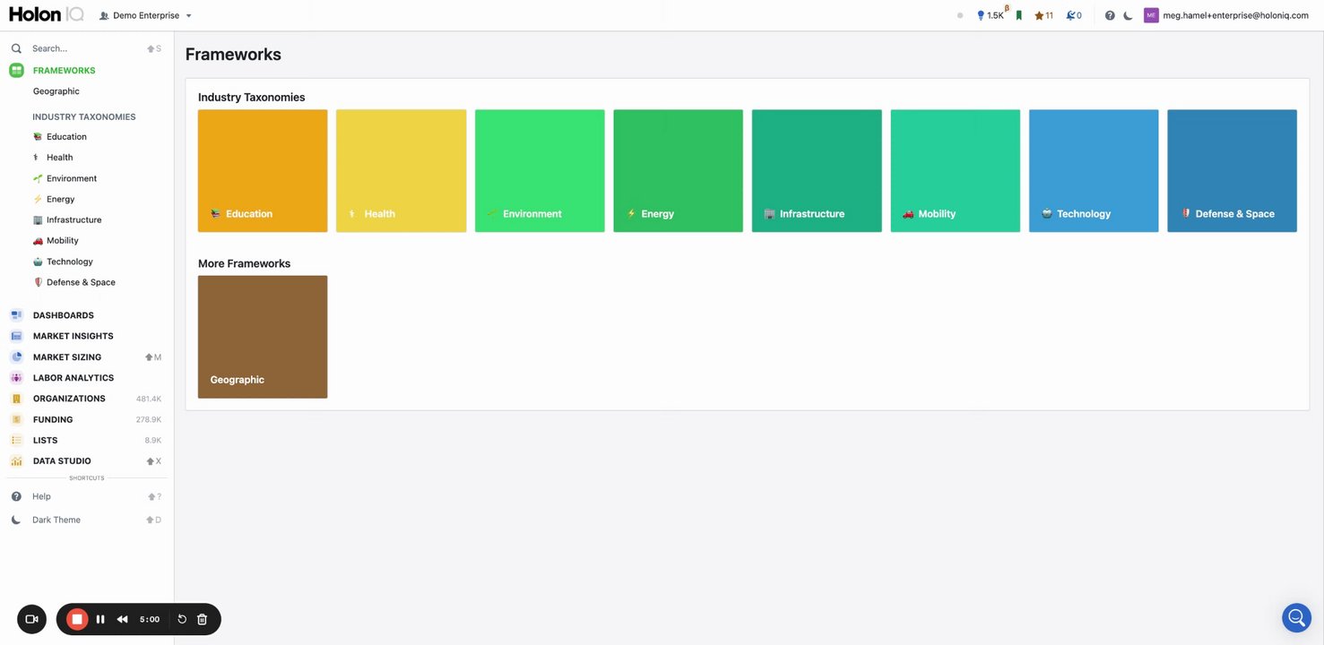Open the light green Environment taxonomy tile
The image size is (1324, 645).
tap(540, 171)
